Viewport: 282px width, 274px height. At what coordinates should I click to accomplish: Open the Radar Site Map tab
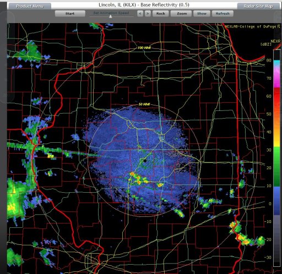point(258,6)
